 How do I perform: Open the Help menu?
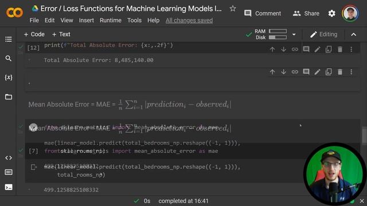pos(153,21)
